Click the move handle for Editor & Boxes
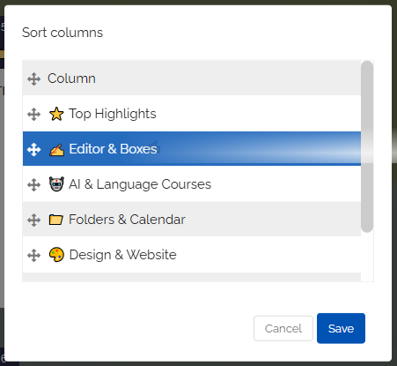The height and width of the screenshot is (366, 397). click(33, 149)
